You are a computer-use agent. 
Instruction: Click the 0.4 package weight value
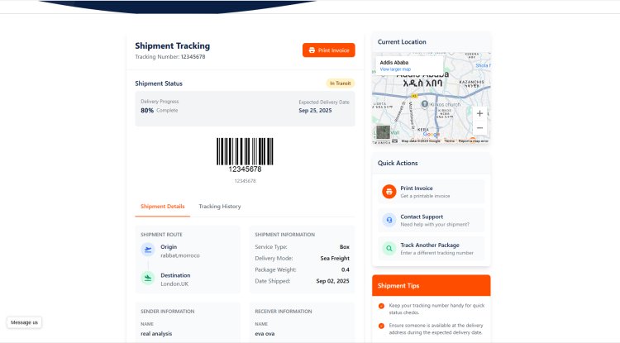346,270
